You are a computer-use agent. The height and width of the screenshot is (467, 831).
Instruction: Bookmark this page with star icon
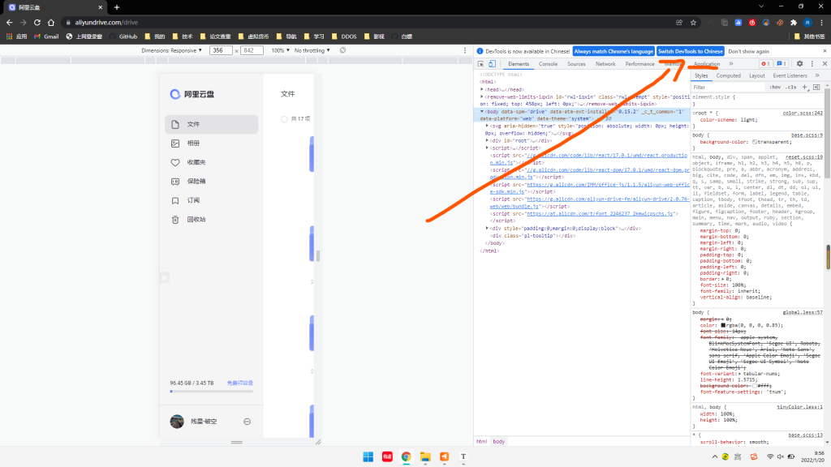693,22
